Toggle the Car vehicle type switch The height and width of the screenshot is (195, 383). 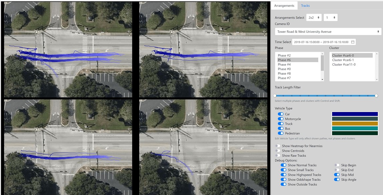coord(280,114)
